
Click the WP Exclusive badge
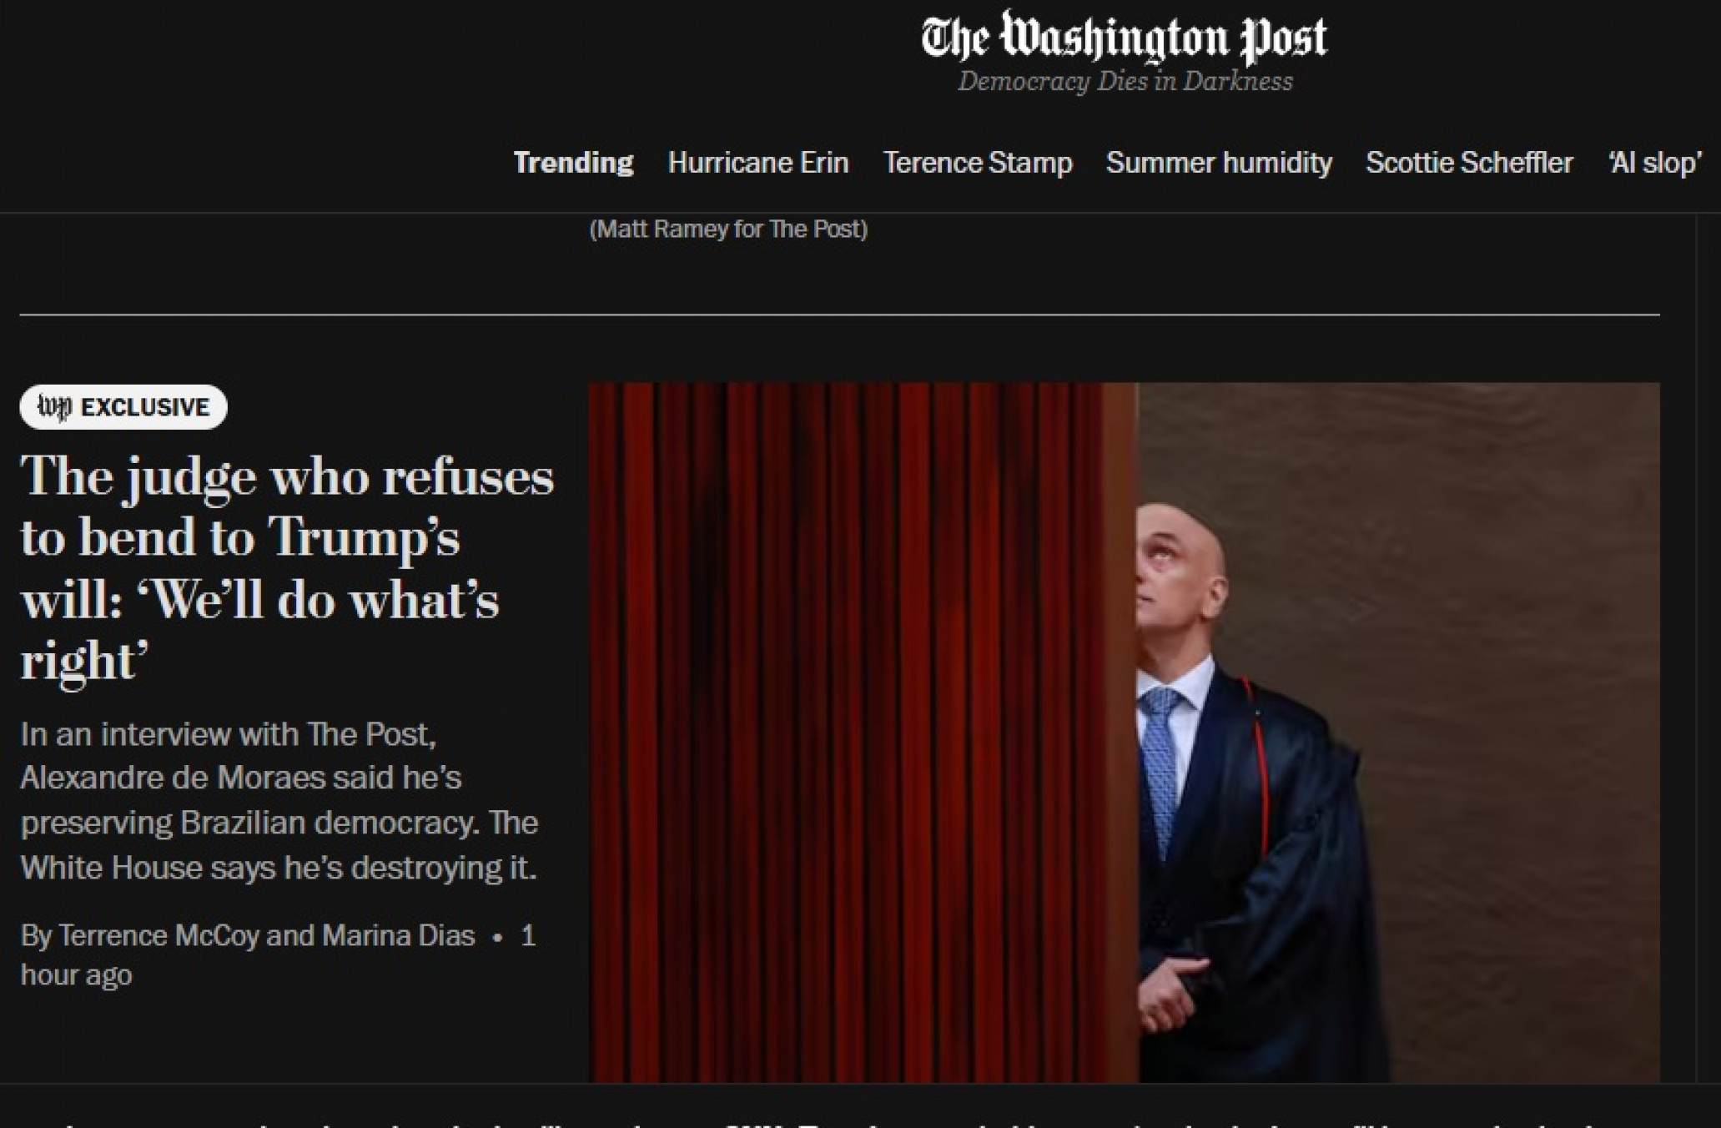tap(123, 407)
